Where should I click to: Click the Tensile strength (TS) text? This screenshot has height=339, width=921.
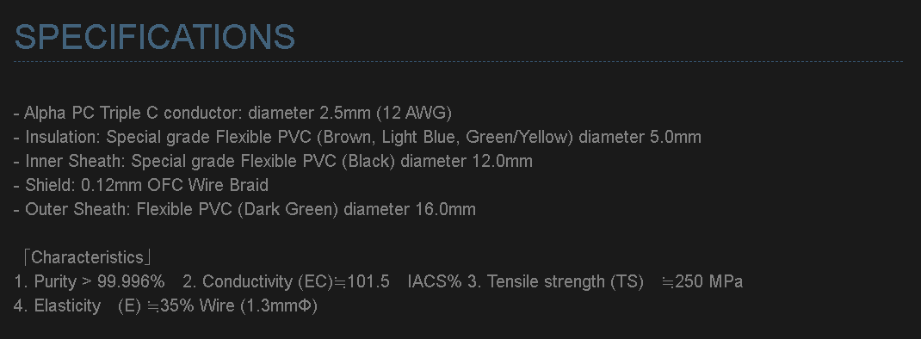[x=556, y=281]
